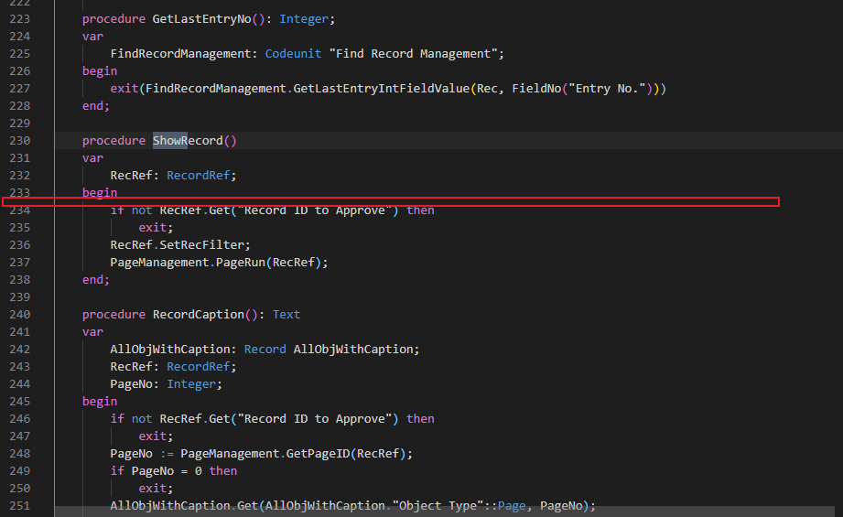843x517 pixels.
Task: Click AllObjWithCaption variable name on line 242
Action: pos(170,350)
